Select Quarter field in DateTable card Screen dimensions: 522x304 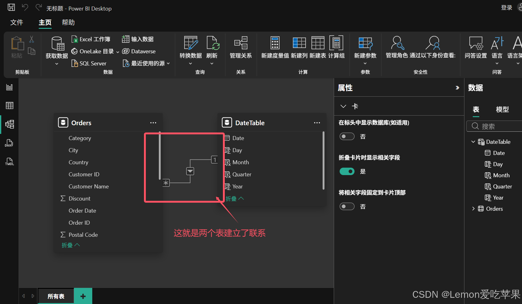pyautogui.click(x=242, y=174)
